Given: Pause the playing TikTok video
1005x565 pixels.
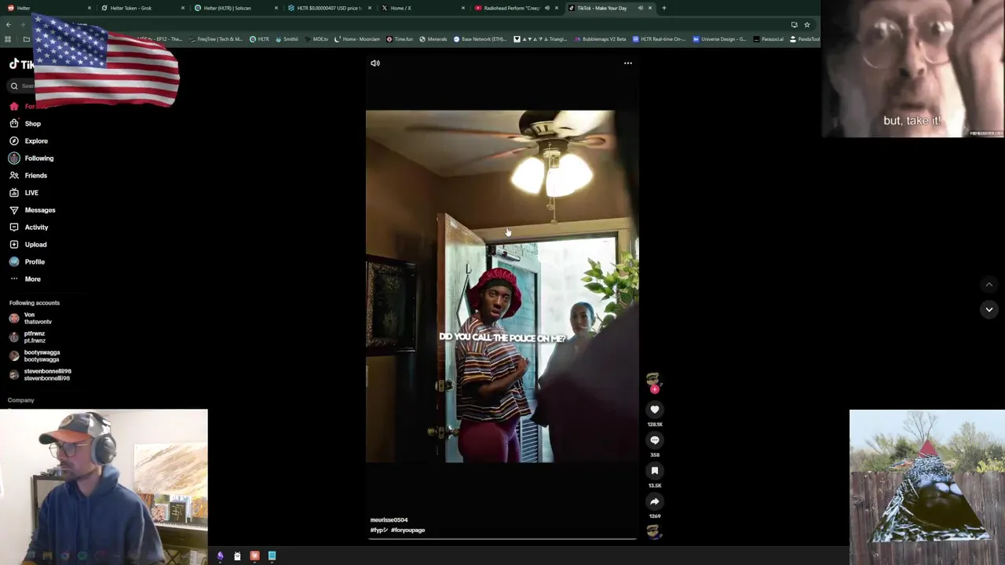Looking at the screenshot, I should click(x=502, y=286).
